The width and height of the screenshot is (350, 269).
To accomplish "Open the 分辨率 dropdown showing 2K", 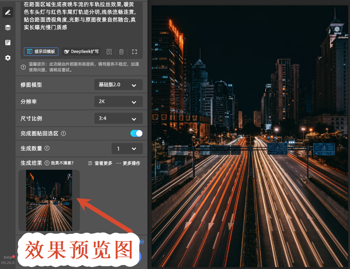I will click(118, 102).
